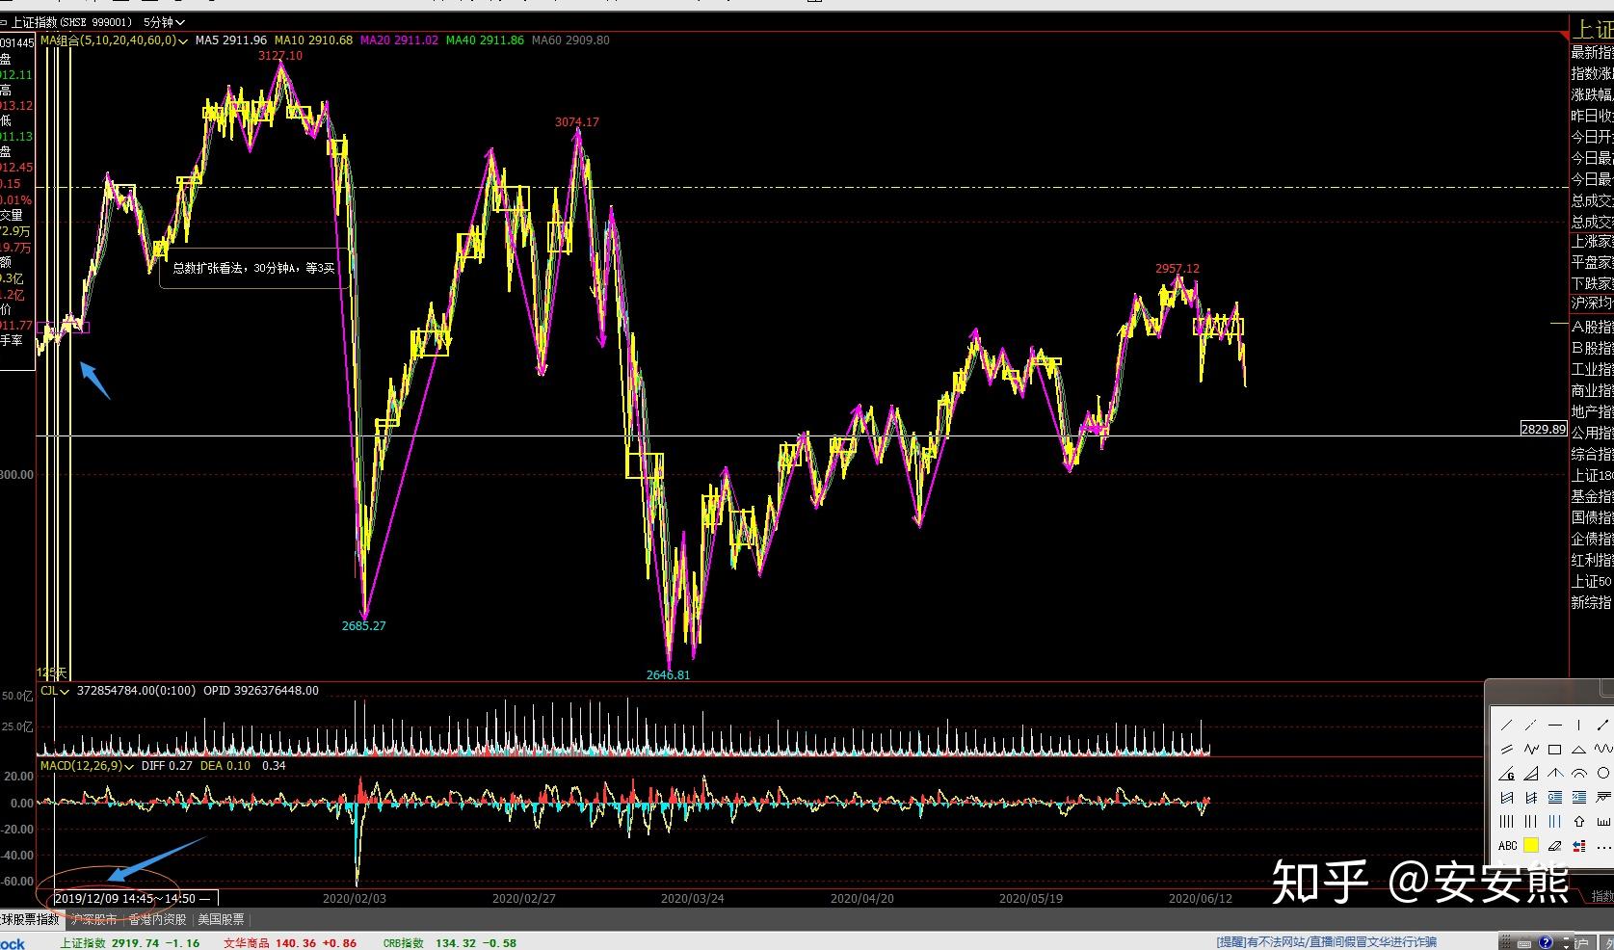Screen dimensions: 1614x950
Task: Select the rectangle drawing tool
Action: tap(1555, 749)
